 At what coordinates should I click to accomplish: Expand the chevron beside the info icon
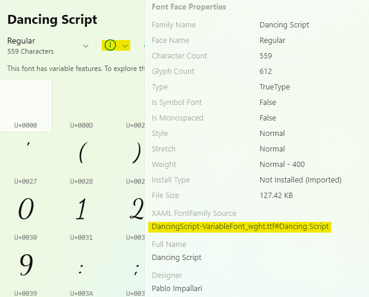[125, 46]
